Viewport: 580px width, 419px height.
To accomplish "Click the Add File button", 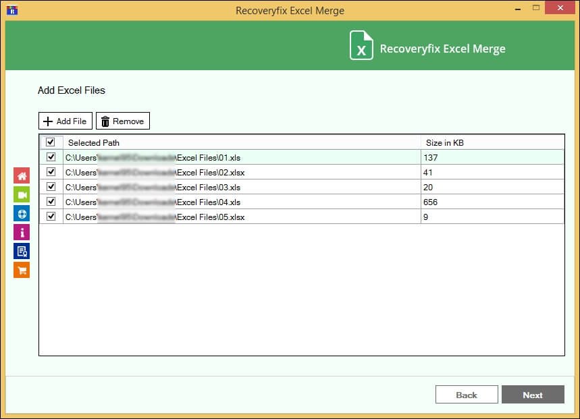I will coord(65,121).
